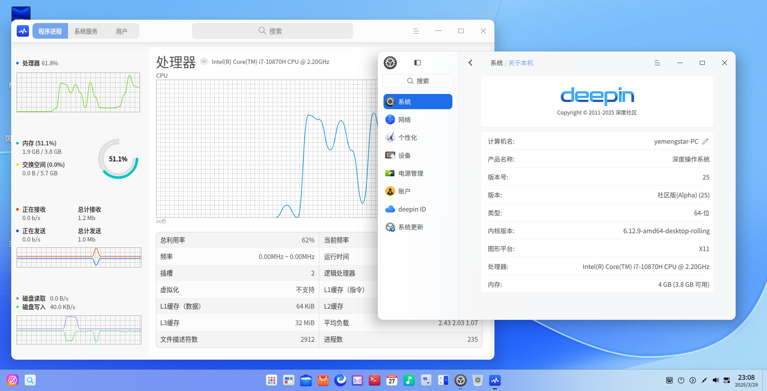Click the memory usage 51.1% ring gauge
767x391 pixels.
point(118,159)
